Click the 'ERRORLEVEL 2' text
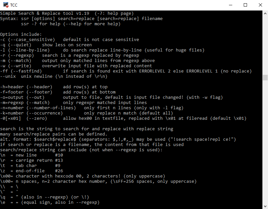 (x=155, y=71)
